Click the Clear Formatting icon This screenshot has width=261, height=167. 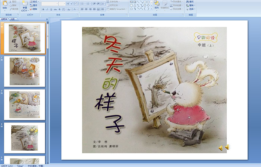click(x=76, y=3)
